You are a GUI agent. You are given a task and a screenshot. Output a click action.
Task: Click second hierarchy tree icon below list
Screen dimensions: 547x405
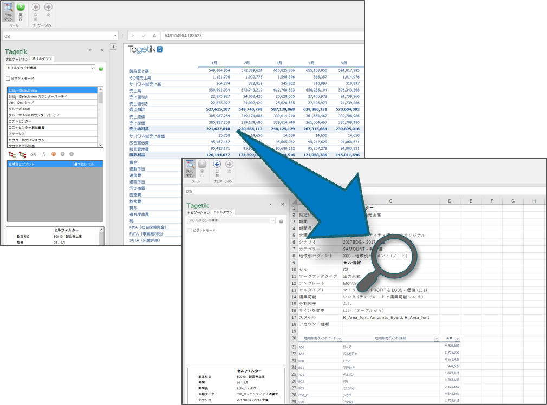tap(23, 154)
